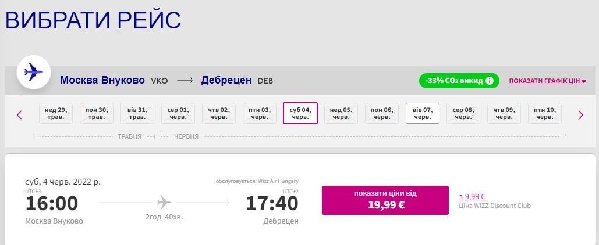Click the 16:00 departure time

[52, 203]
